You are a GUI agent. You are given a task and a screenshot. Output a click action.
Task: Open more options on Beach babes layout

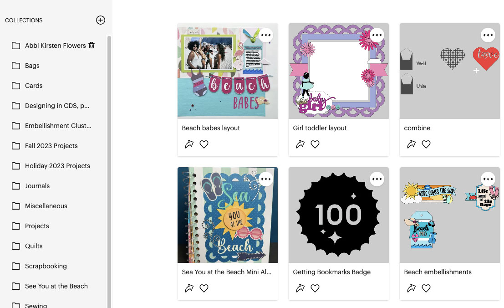pos(266,35)
